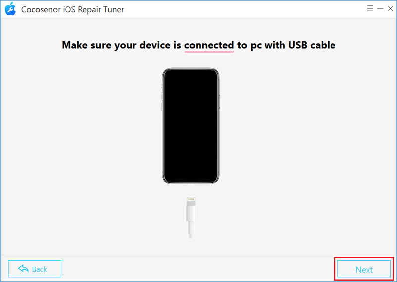Image resolution: width=397 pixels, height=282 pixels.
Task: Click the black screen of the iPhone illustration
Action: click(x=191, y=126)
